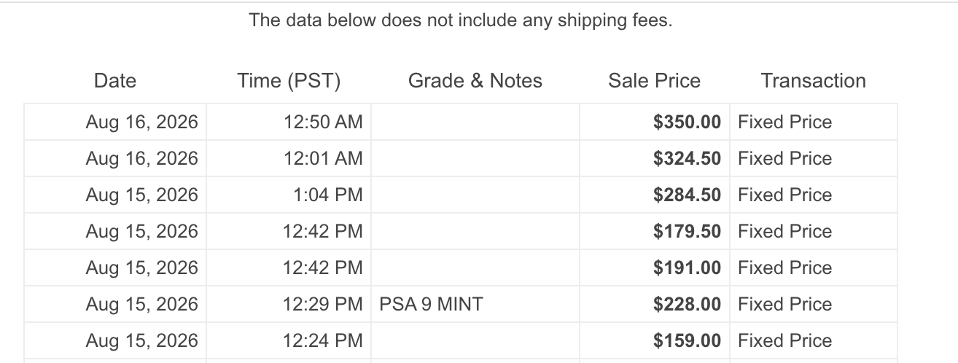Click the 12:24 PM time cell
Image resolution: width=958 pixels, height=363 pixels.
click(289, 340)
